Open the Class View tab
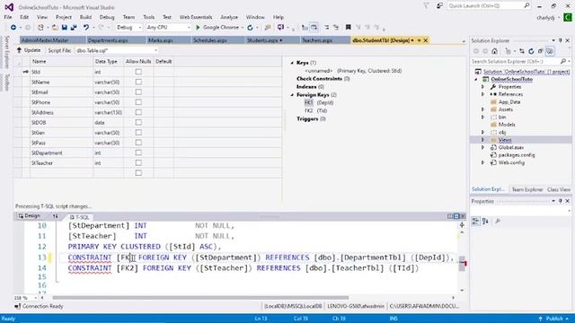This screenshot has width=575, height=323. (x=559, y=189)
